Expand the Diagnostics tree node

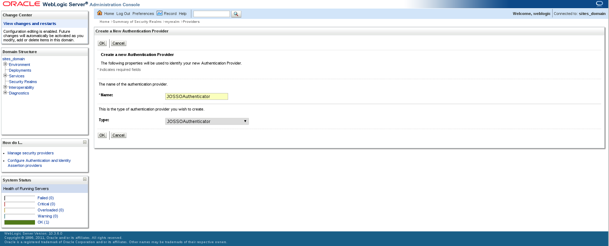pos(5,93)
